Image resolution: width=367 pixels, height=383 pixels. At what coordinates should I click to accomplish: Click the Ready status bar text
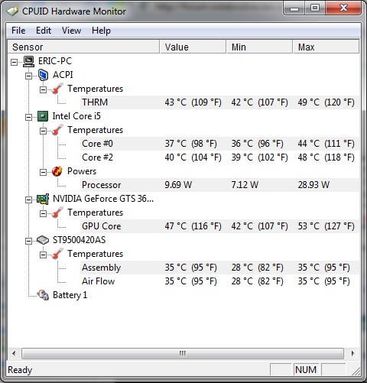click(x=20, y=370)
